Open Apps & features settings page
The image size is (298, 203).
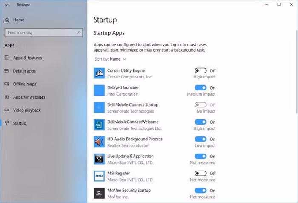point(27,58)
